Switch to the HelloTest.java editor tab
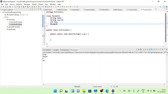The height and width of the screenshot is (94, 168). coord(62,10)
